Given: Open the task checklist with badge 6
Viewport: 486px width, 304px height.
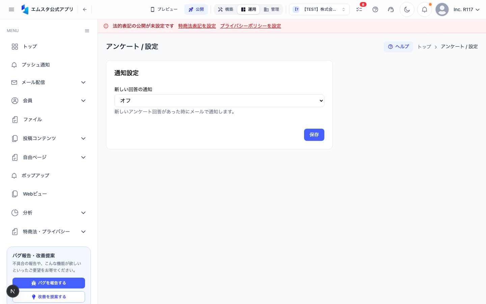Looking at the screenshot, I should tap(359, 9).
